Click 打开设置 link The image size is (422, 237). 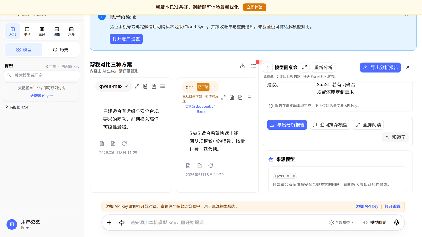pyautogui.click(x=393, y=206)
